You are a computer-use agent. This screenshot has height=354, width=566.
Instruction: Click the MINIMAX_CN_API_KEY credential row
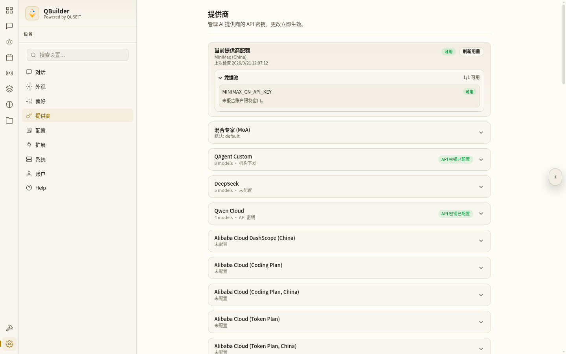[349, 96]
